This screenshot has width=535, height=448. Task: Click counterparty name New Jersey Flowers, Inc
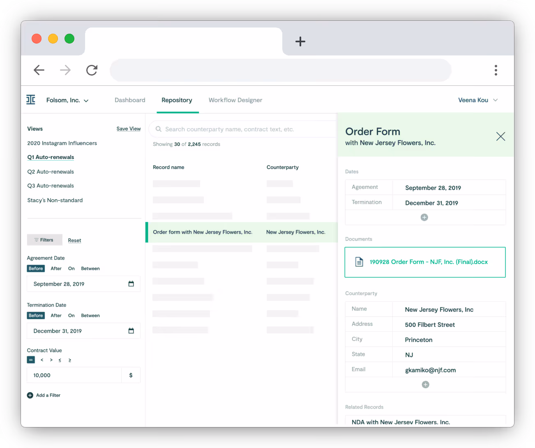(x=439, y=310)
